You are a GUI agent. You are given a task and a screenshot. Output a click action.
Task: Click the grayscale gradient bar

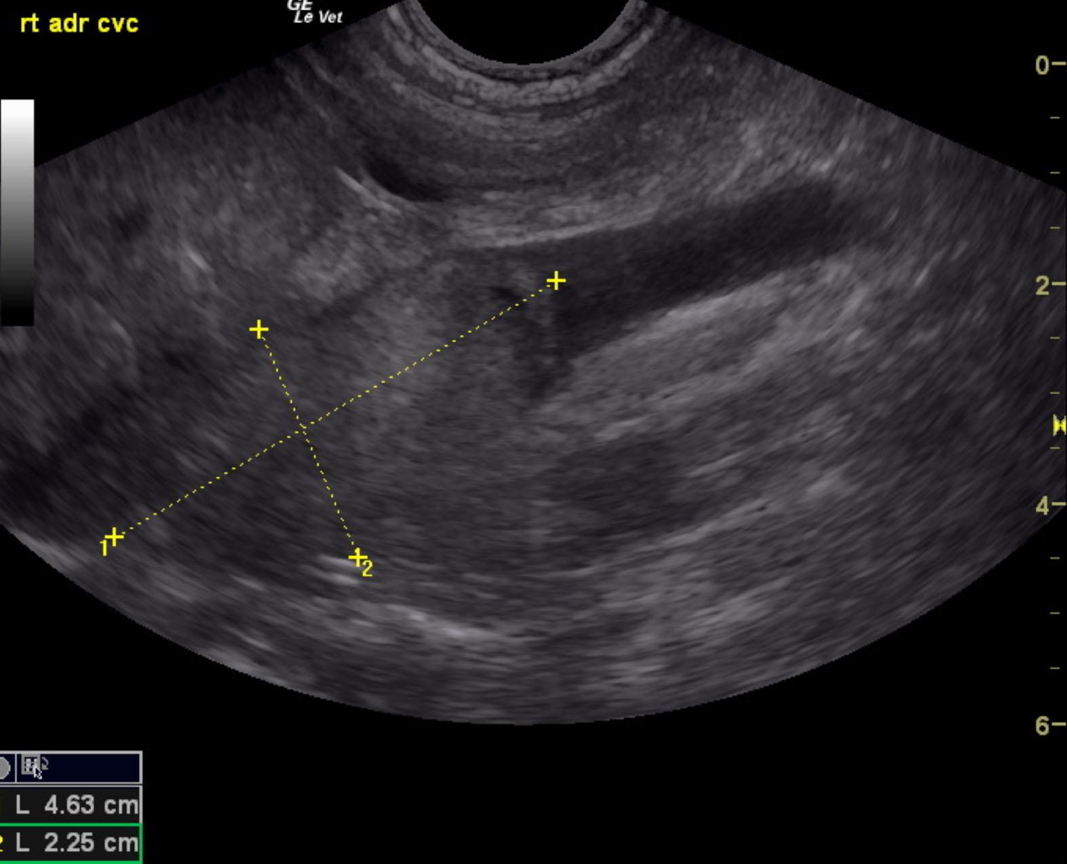pos(17,212)
